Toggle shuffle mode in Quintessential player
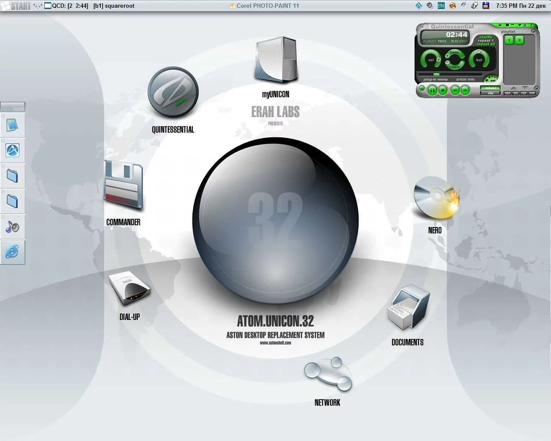This screenshot has width=551, height=441. tap(486, 37)
